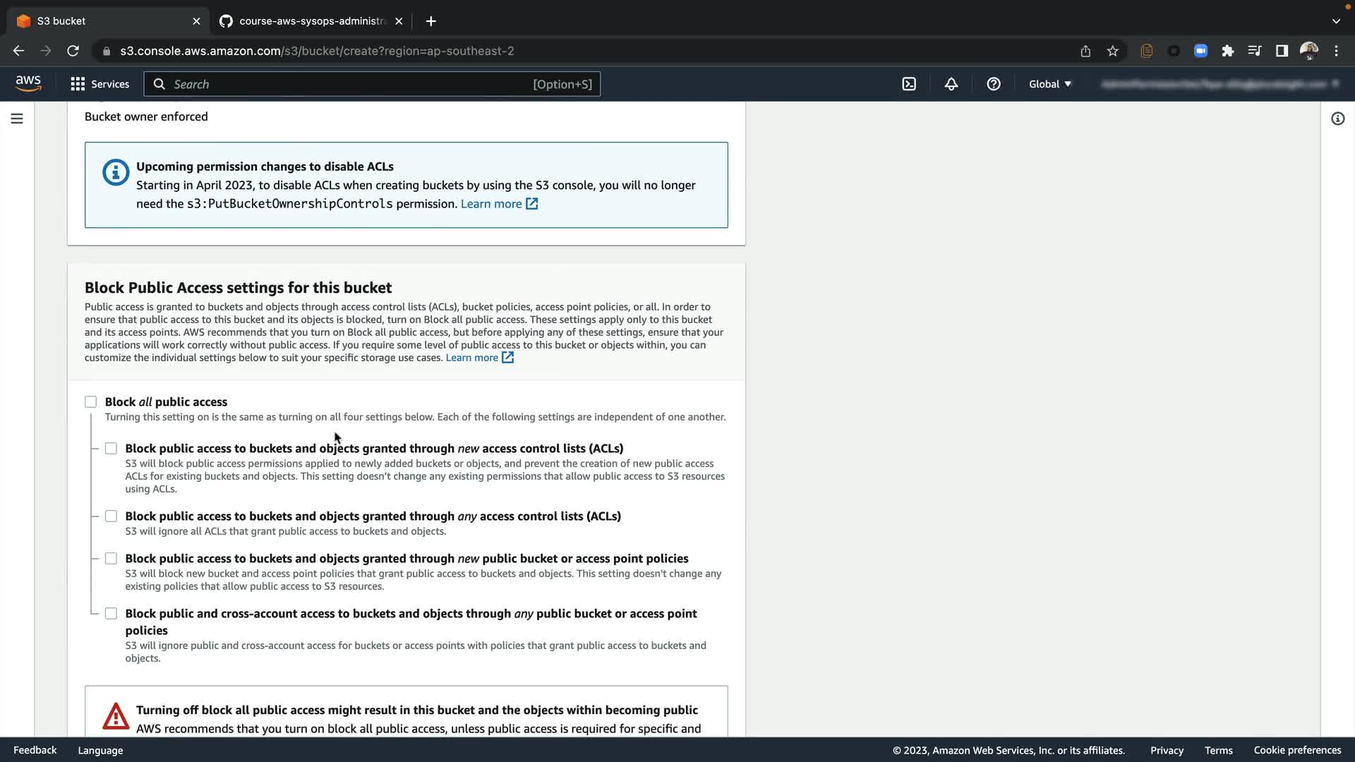Click Learn more in ACLs notice
Viewport: 1355px width, 762px height.
tap(492, 204)
